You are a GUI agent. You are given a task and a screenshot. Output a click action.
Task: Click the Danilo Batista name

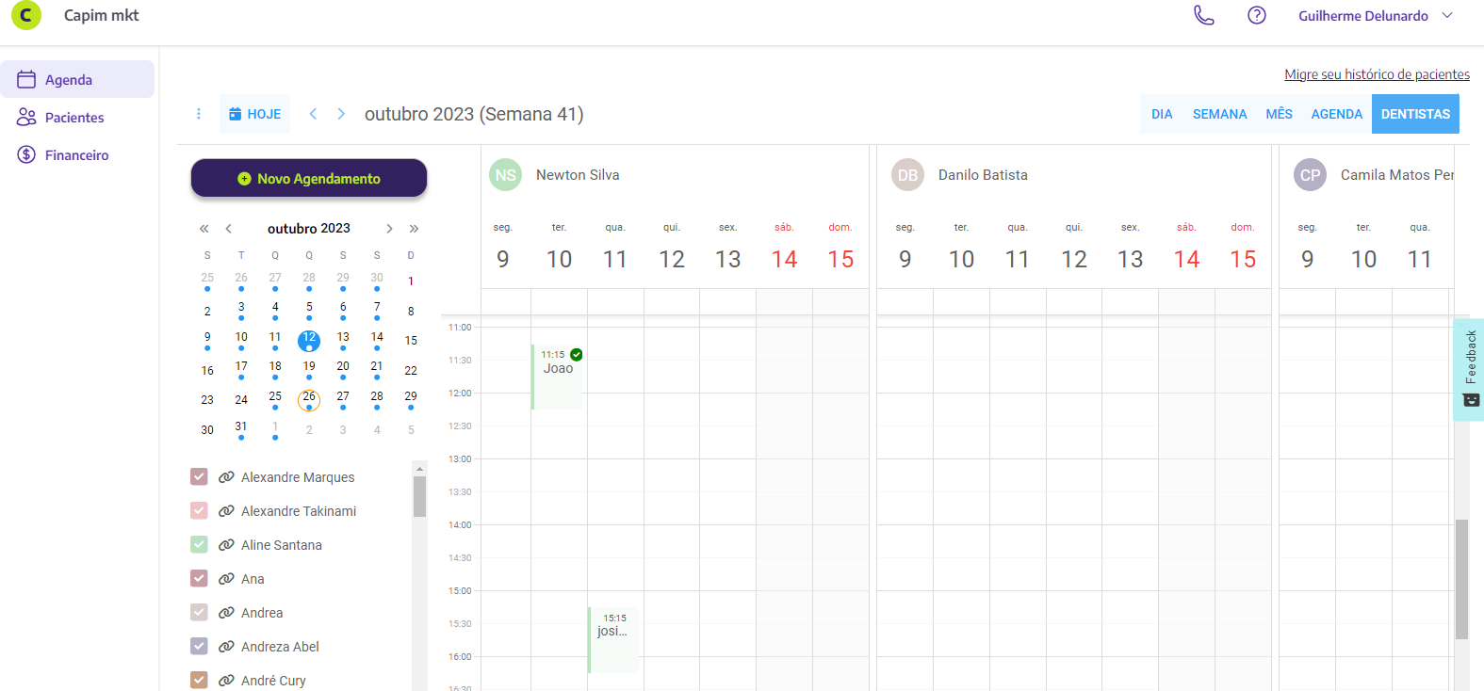tap(983, 175)
